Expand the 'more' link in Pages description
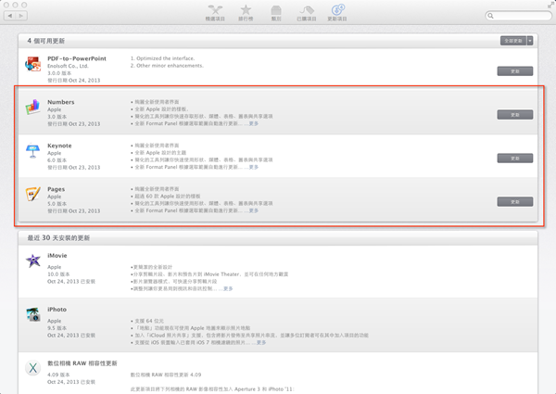The height and width of the screenshot is (394, 556). pos(252,212)
